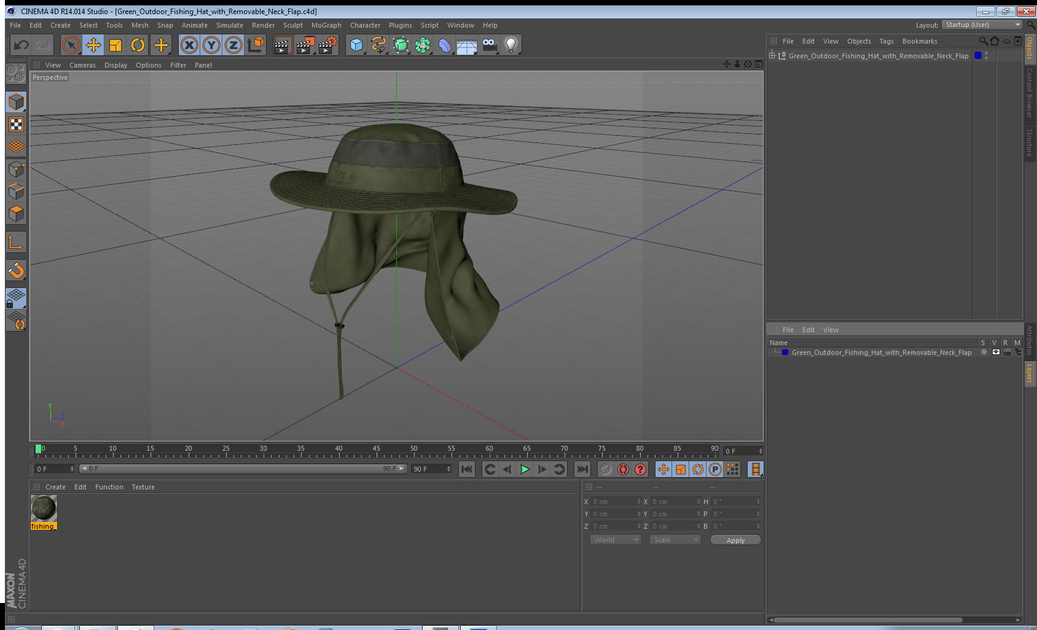The width and height of the screenshot is (1037, 630).
Task: Click the end frame field 90 F
Action: (x=431, y=469)
